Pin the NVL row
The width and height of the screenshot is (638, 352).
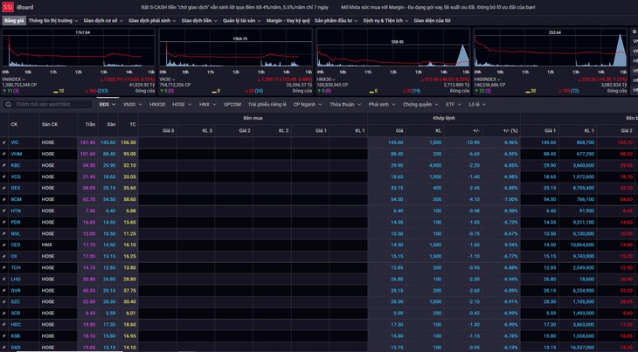[x=4, y=234]
